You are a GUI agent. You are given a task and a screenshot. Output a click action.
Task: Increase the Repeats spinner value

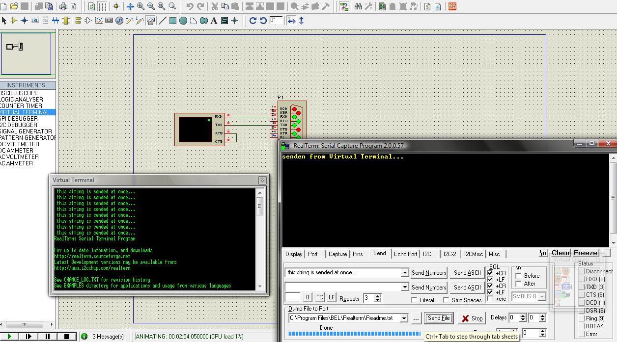(x=377, y=296)
